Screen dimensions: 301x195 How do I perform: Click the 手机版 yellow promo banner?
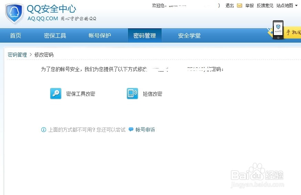click(293, 32)
